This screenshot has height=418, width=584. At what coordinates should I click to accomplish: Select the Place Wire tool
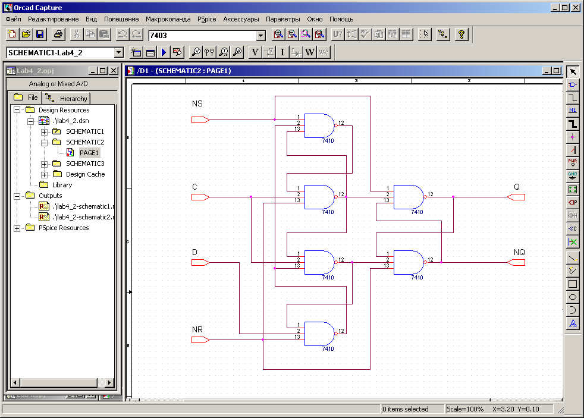coord(573,98)
